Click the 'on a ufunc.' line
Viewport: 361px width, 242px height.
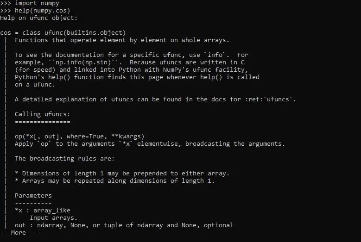click(x=35, y=85)
